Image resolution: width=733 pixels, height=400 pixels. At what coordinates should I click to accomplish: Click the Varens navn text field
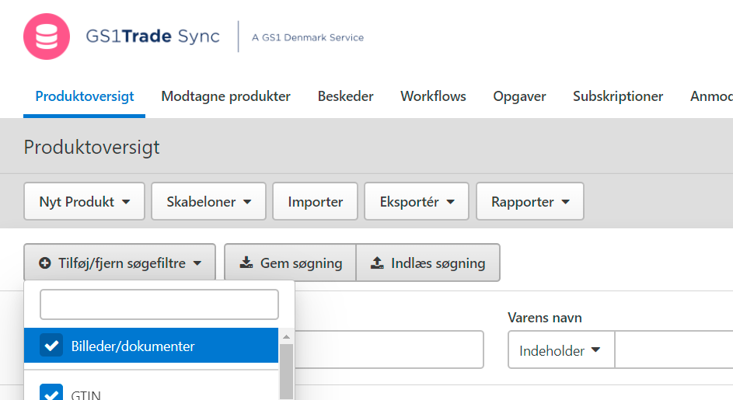point(673,350)
